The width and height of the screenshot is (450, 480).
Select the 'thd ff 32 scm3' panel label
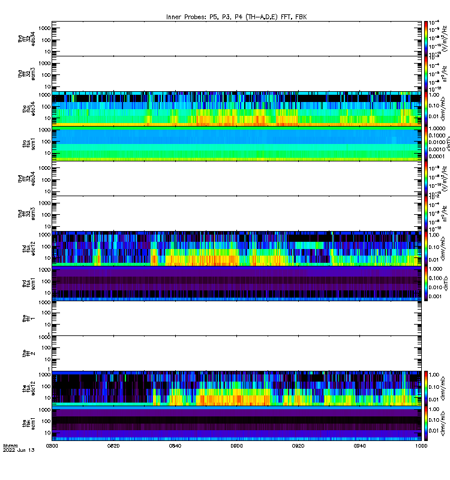coord(26,214)
